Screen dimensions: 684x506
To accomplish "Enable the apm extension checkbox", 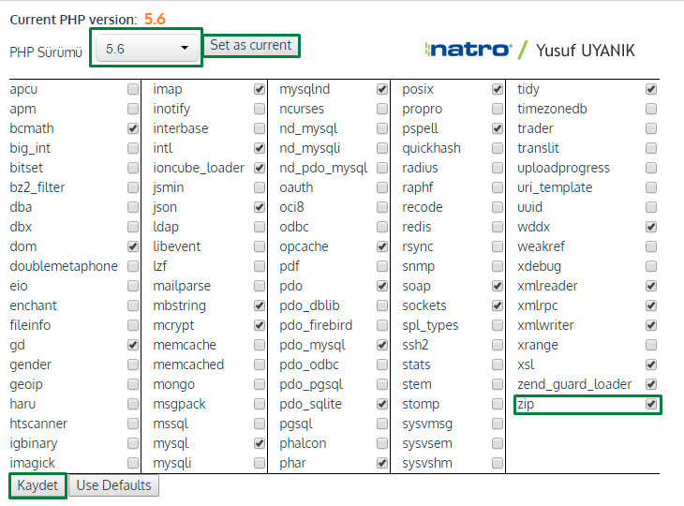I will click(133, 109).
